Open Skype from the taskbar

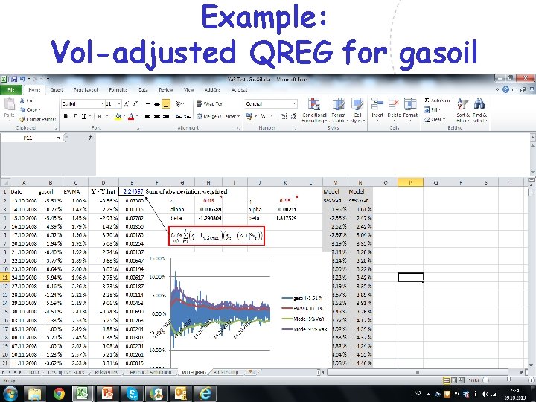(132, 394)
